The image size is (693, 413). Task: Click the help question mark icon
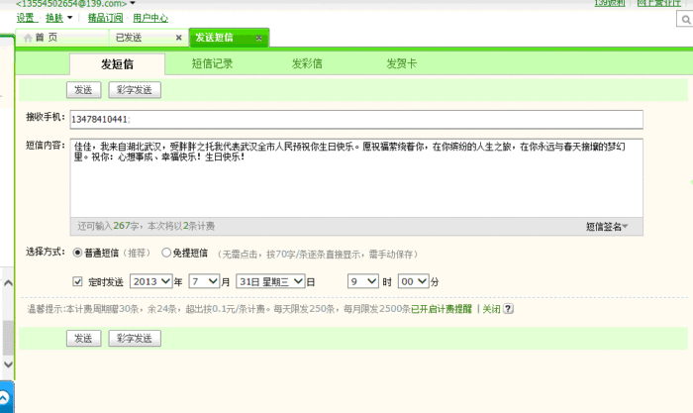pos(508,309)
